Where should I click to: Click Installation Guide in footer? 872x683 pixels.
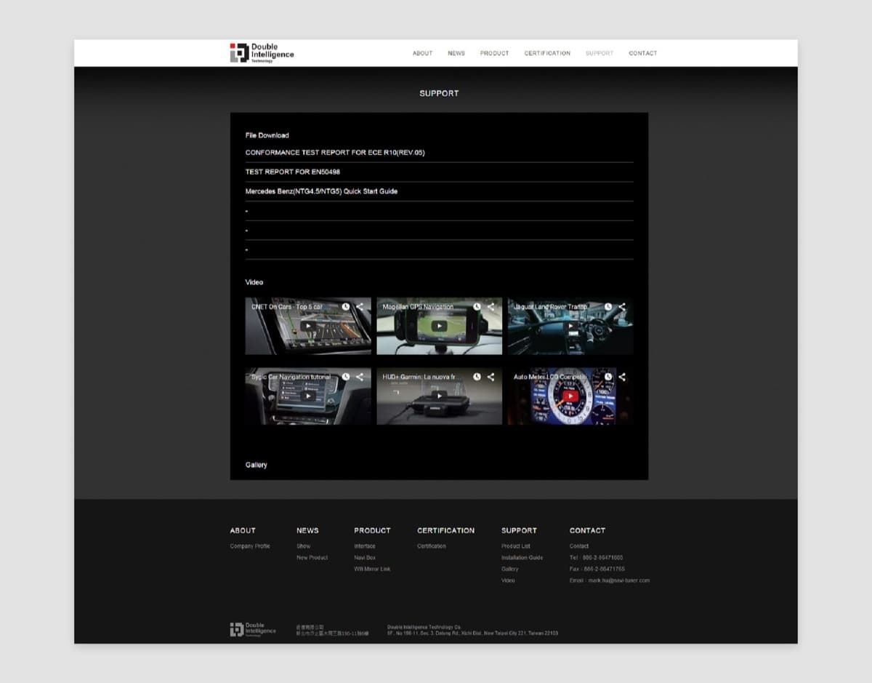point(522,558)
